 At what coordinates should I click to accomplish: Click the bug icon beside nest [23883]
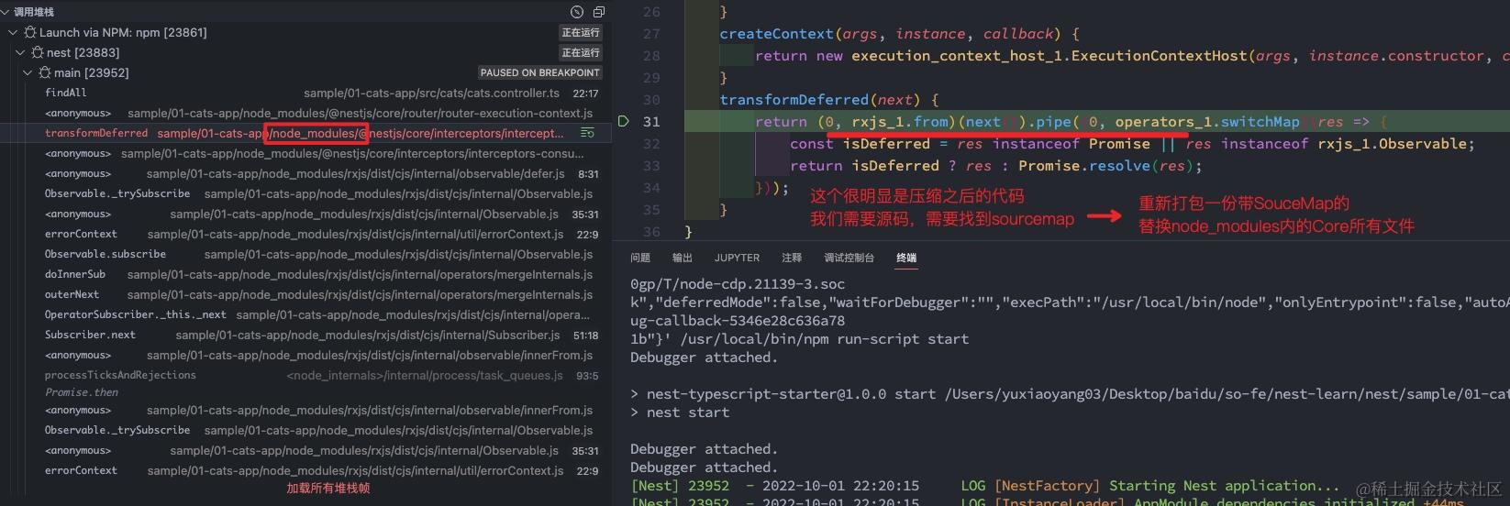[x=38, y=52]
